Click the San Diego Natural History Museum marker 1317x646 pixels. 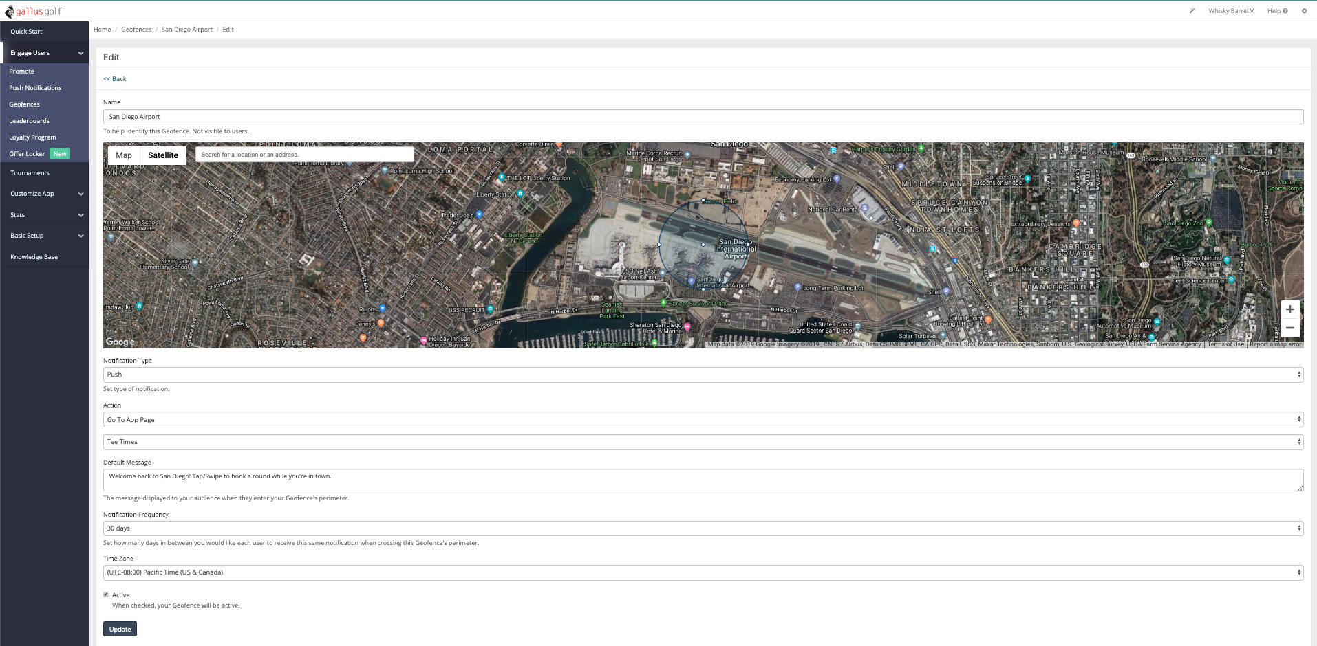1226,260
